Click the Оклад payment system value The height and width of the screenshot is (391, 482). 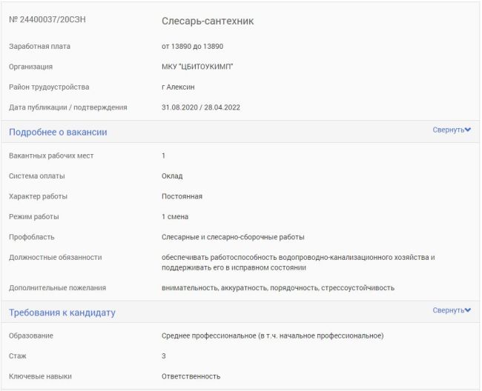[172, 176]
